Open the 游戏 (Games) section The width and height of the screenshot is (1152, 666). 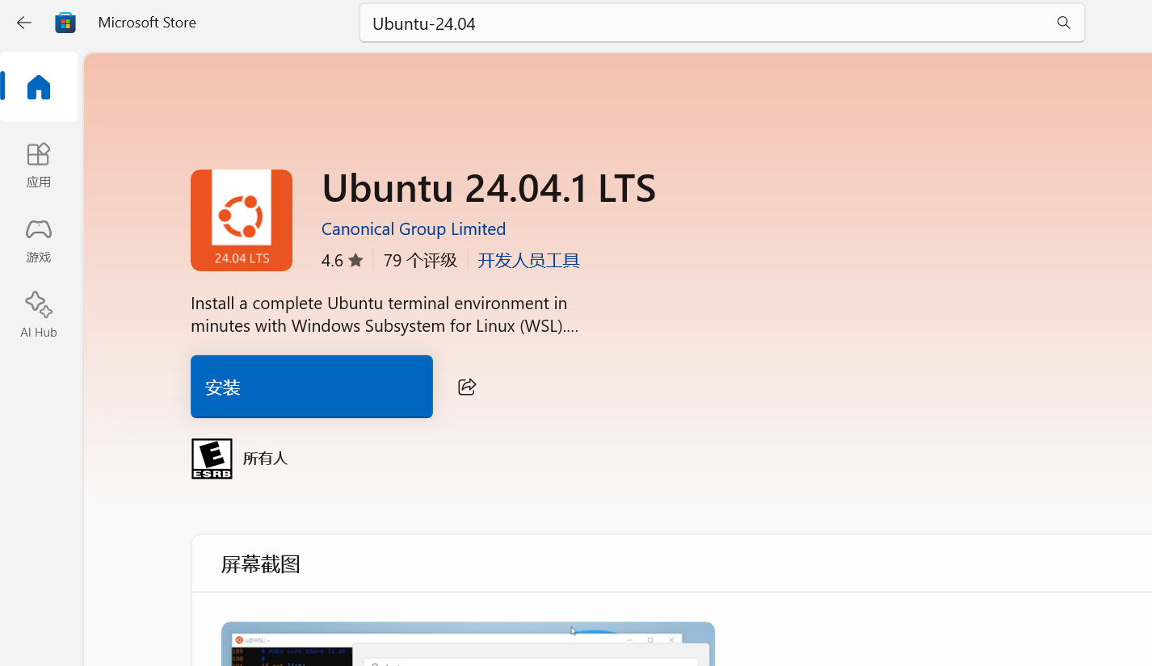click(x=39, y=241)
